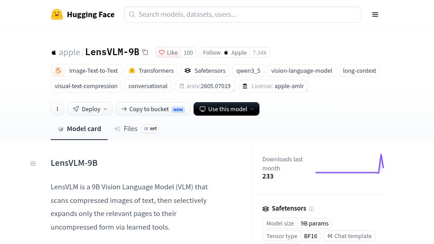Click the xet badge beside Files
Image resolution: width=434 pixels, height=244 pixels.
click(x=150, y=129)
